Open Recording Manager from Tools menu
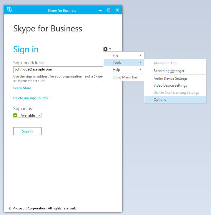This screenshot has width=211, height=215. tap(169, 71)
